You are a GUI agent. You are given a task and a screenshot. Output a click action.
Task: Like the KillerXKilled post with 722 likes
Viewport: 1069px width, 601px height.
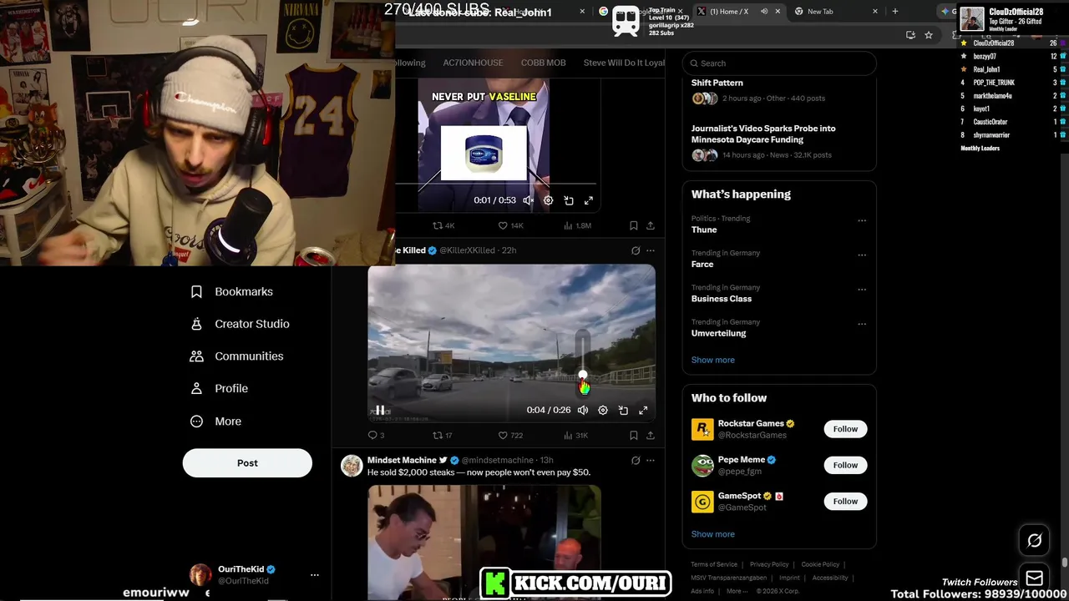(510, 435)
